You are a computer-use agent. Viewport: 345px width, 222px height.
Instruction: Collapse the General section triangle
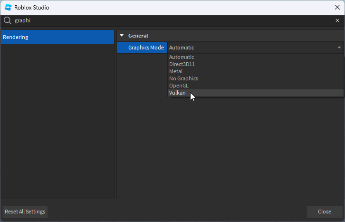point(122,36)
